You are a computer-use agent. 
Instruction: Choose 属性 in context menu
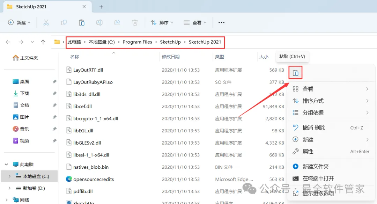click(x=331, y=152)
